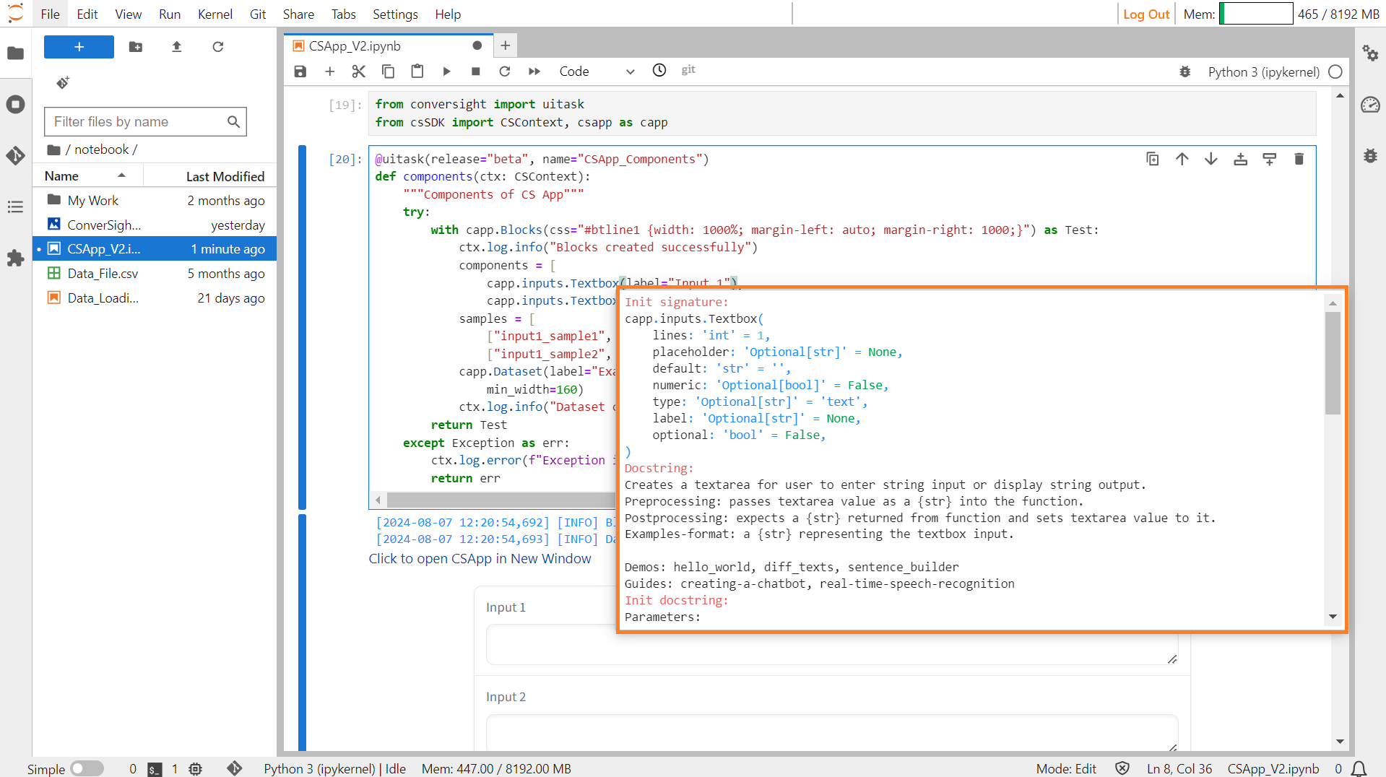Viewport: 1386px width, 777px height.
Task: Click inside the Input 1 textbox
Action: (832, 644)
